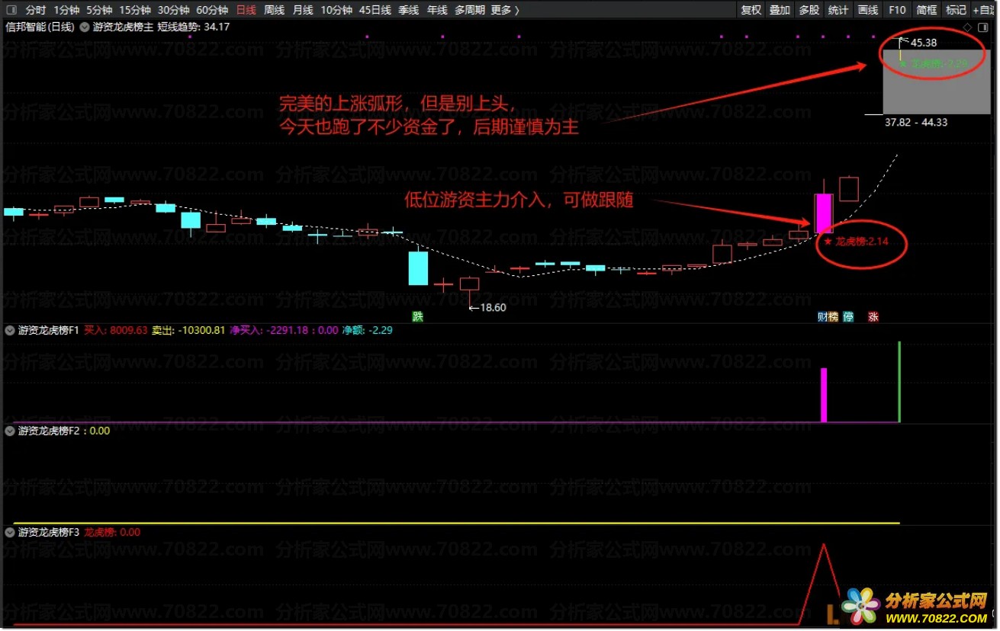Select the 1分钟 period tab
This screenshot has width=1000, height=631.
point(66,10)
